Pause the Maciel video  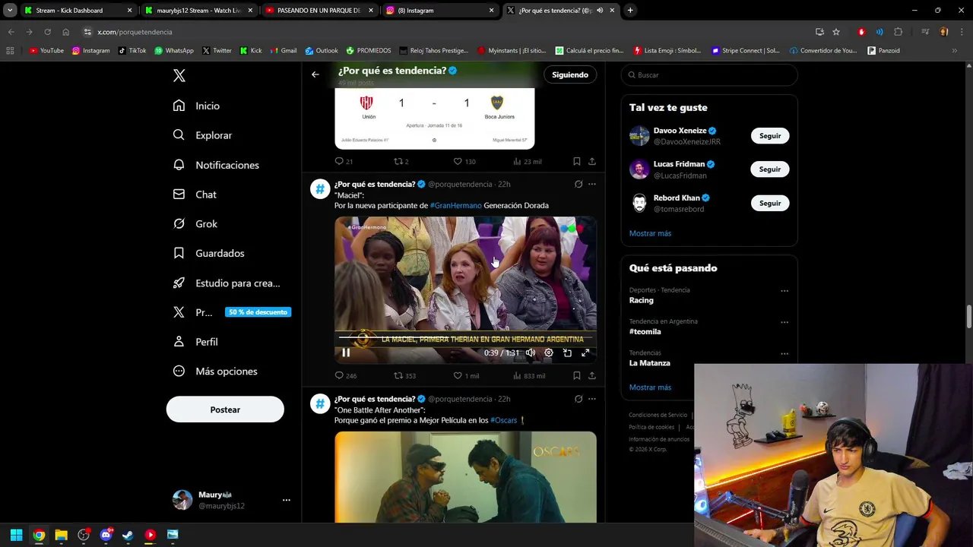click(346, 353)
